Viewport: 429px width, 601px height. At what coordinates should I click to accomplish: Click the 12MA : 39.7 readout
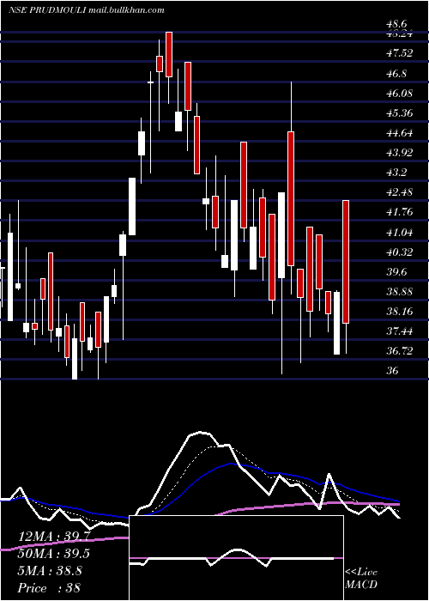(54, 537)
